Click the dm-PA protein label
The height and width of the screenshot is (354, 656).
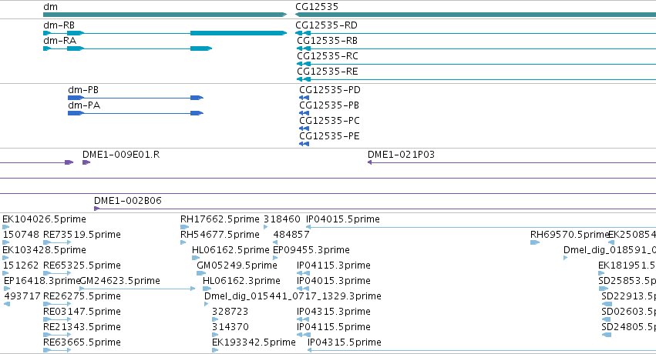(x=84, y=105)
